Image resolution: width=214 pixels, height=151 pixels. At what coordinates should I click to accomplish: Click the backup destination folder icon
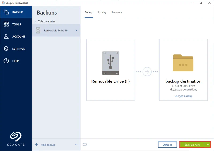tap(183, 63)
